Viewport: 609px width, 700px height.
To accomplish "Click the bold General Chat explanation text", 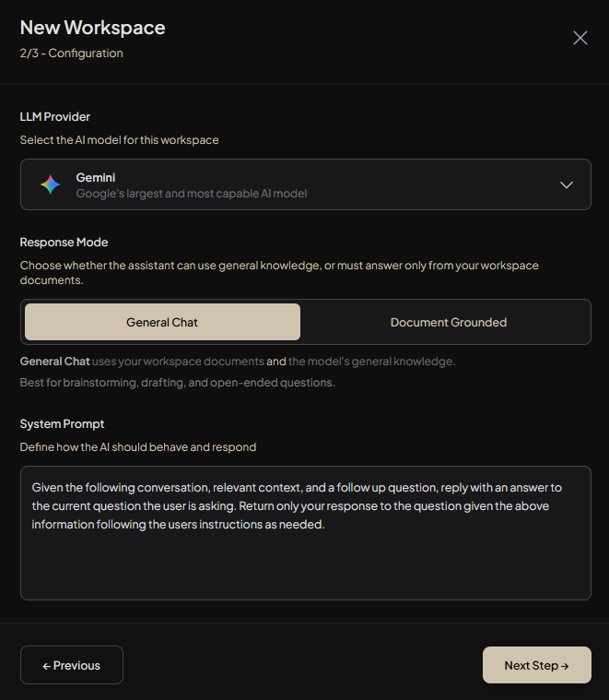I will [55, 362].
